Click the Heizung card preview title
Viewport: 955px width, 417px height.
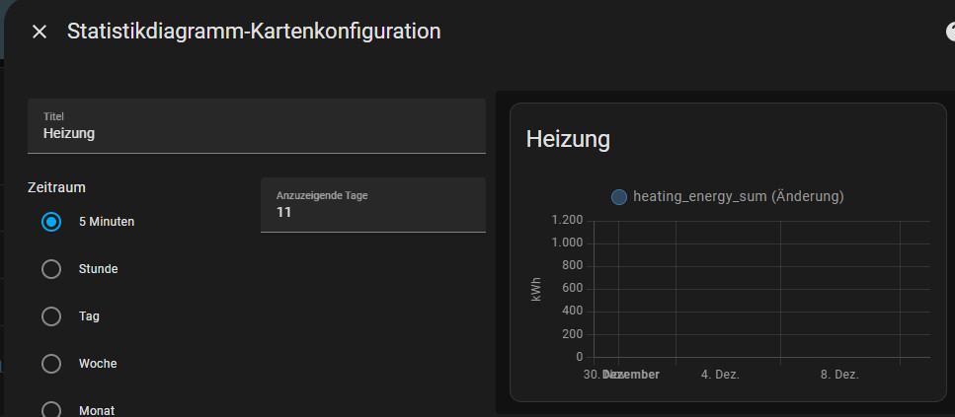click(x=568, y=139)
